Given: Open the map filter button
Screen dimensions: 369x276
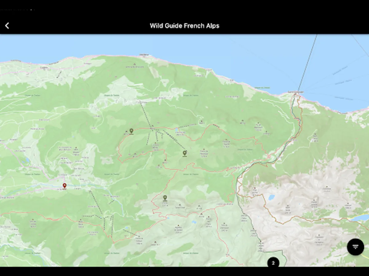Looking at the screenshot, I should click(x=355, y=247).
